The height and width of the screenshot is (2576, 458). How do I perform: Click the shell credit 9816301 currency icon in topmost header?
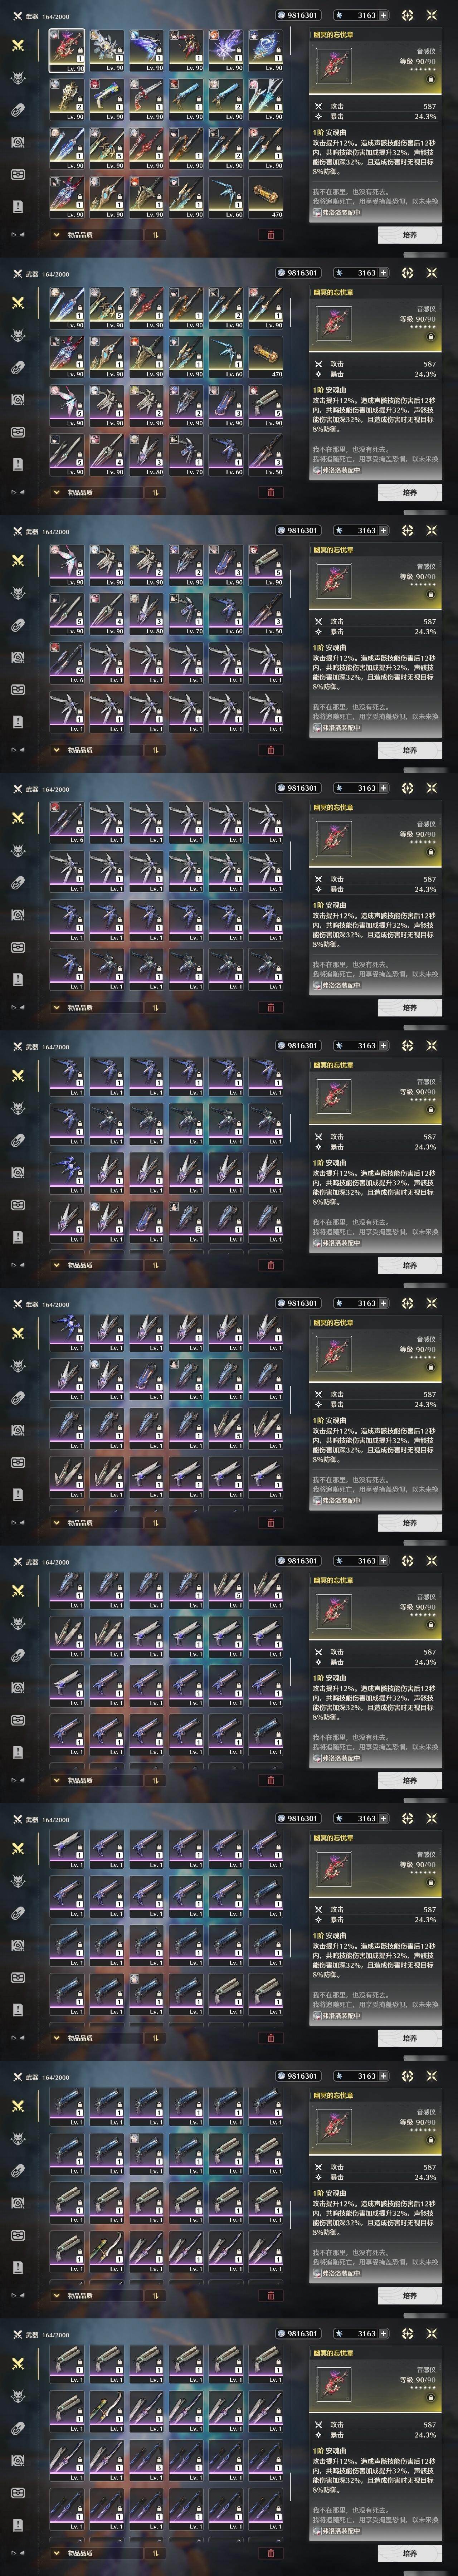[x=280, y=15]
